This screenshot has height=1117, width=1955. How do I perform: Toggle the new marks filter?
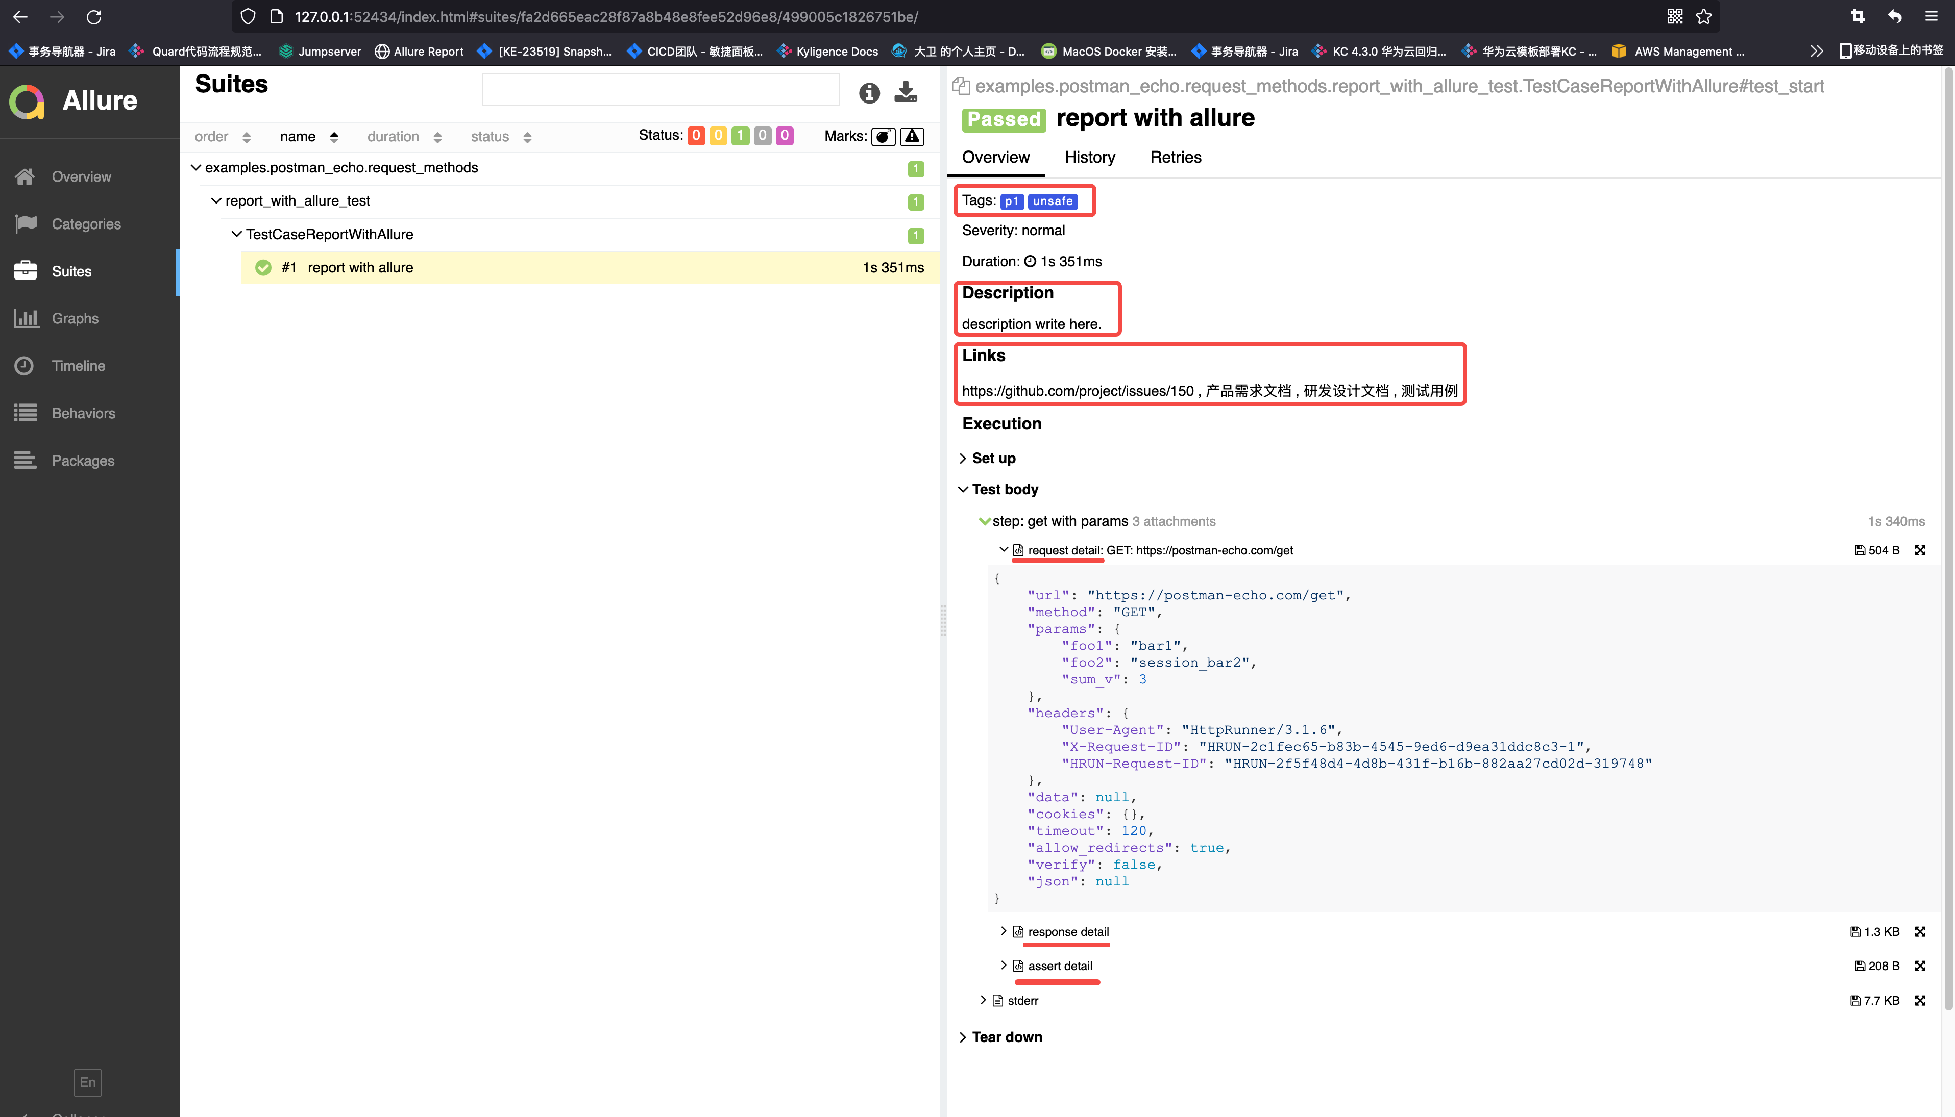(911, 136)
